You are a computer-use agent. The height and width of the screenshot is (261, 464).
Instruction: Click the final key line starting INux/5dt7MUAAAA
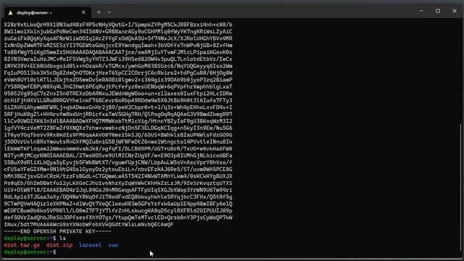(88, 225)
